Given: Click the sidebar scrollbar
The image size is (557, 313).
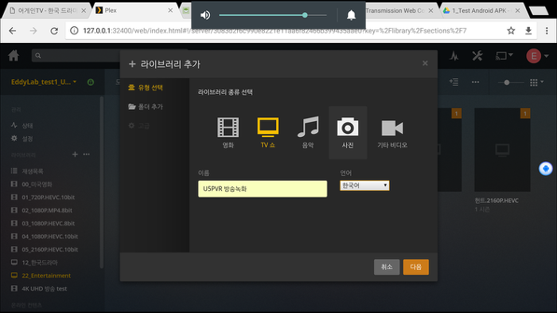Looking at the screenshot, I should [102, 182].
